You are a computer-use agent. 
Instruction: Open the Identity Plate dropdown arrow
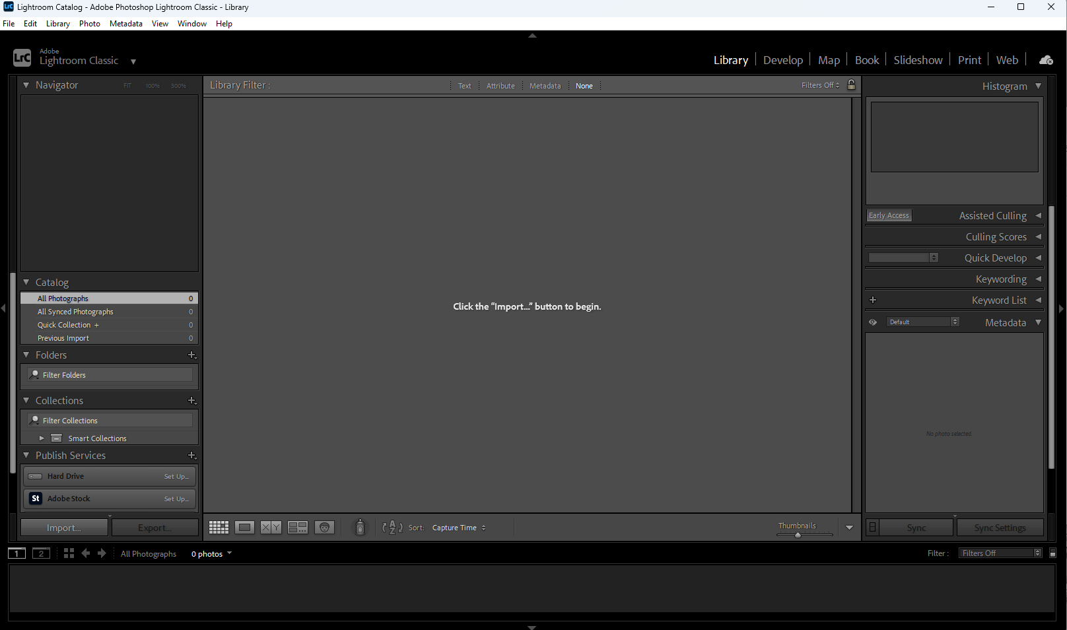point(133,61)
